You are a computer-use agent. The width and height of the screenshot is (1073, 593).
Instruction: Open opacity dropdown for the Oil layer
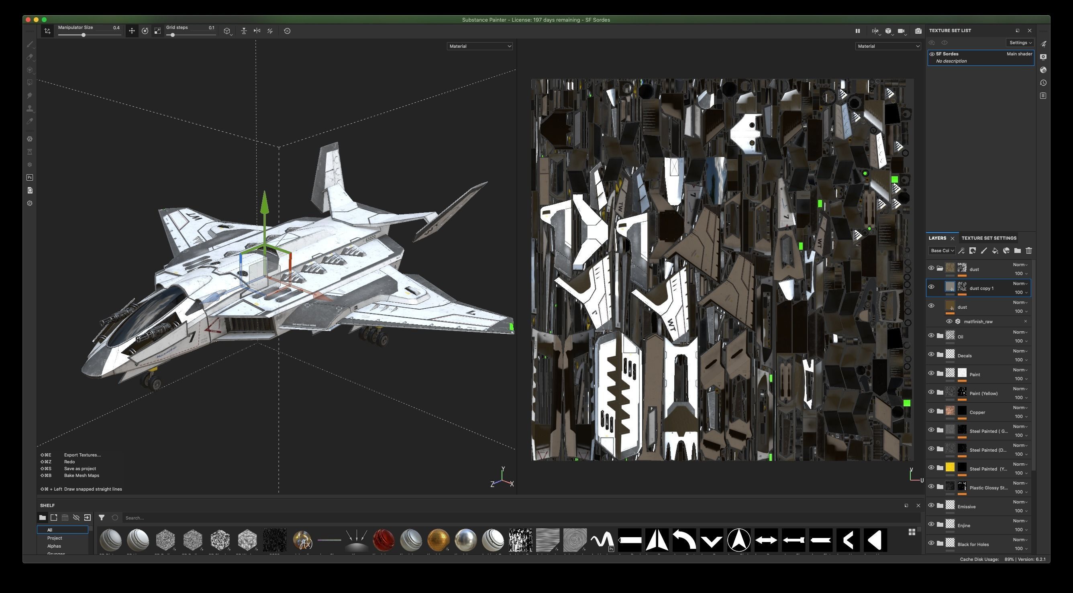click(x=1021, y=341)
